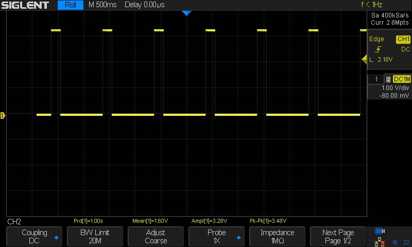Toggle the Adjust Coarse softkey
This screenshot has width=412, height=247.
point(156,237)
